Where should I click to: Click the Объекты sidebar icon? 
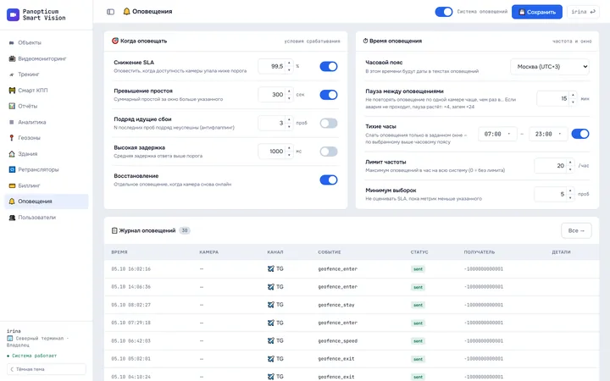point(12,43)
